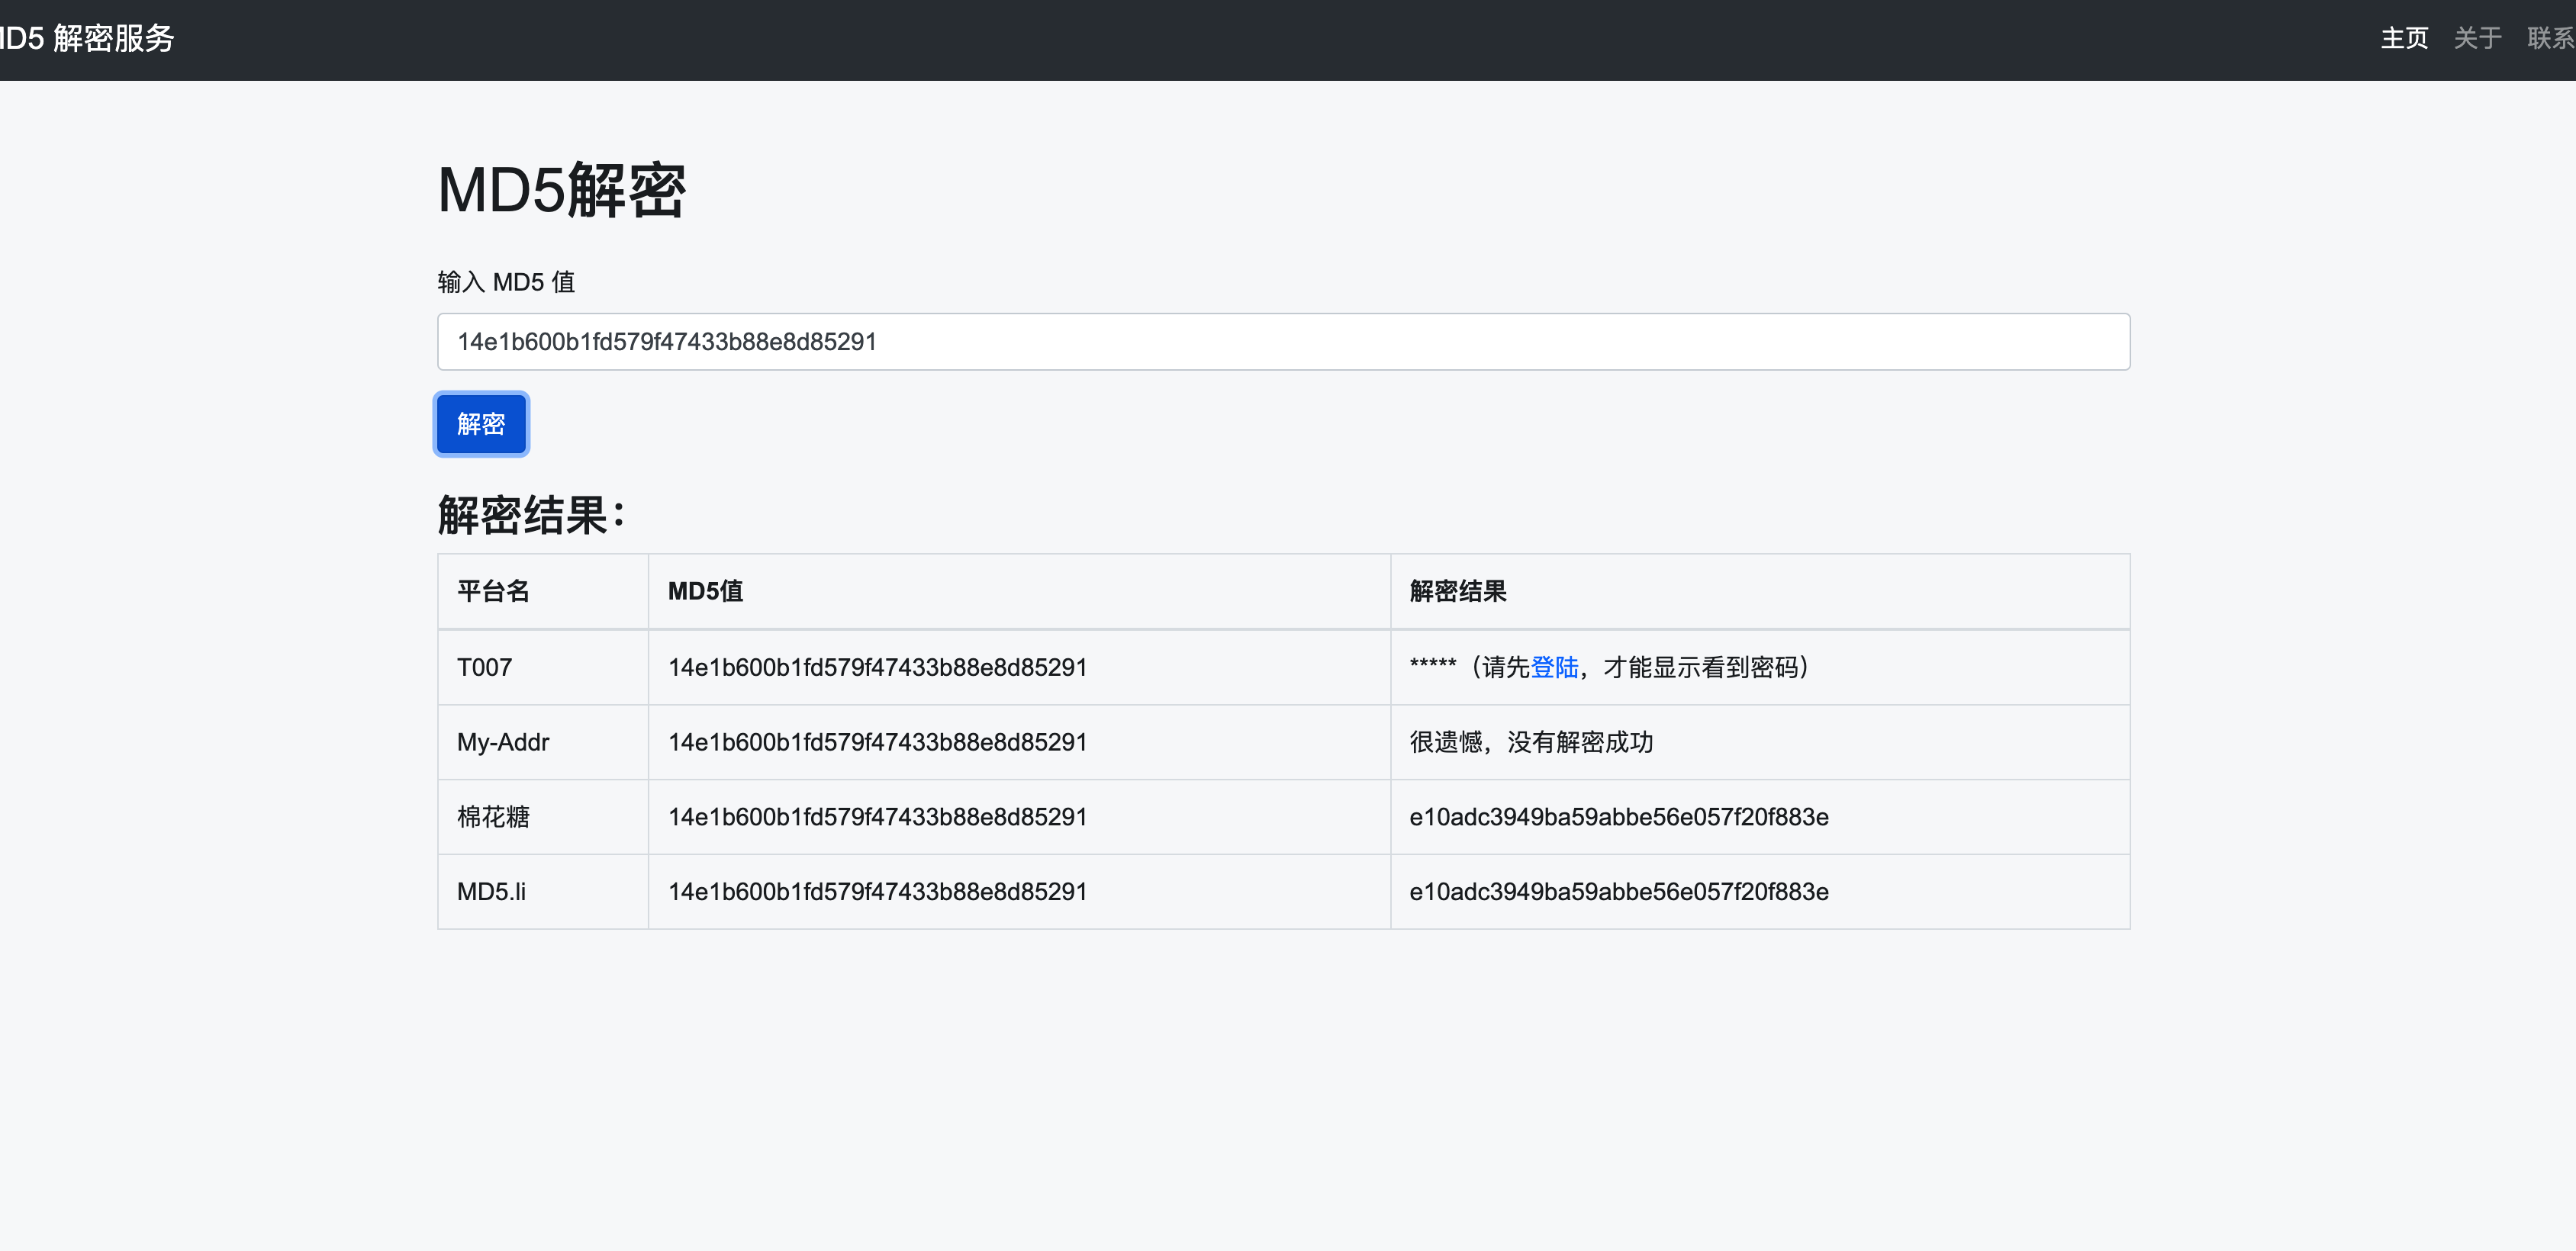Open the 联系 navbar item
Image resolution: width=2576 pixels, height=1251 pixels.
(x=2550, y=38)
